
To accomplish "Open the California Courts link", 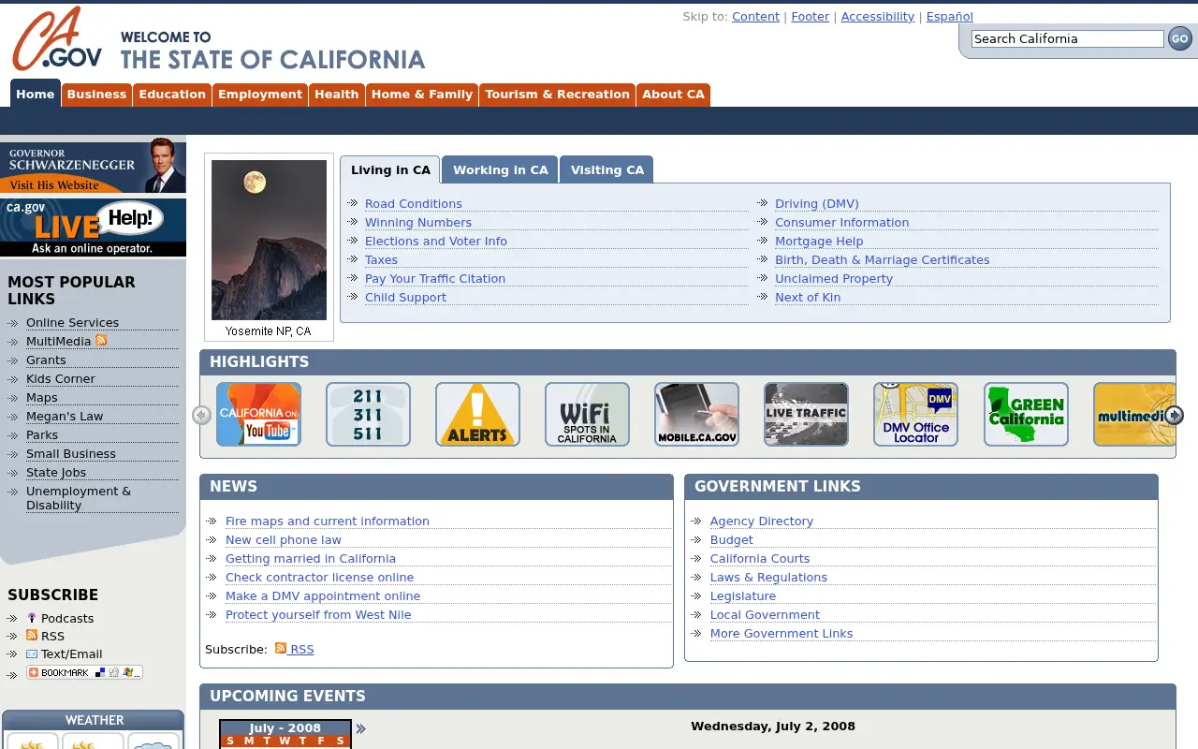I will 760,558.
